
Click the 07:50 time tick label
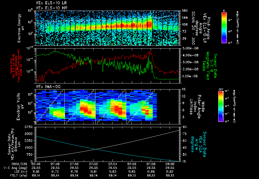pos(74,164)
